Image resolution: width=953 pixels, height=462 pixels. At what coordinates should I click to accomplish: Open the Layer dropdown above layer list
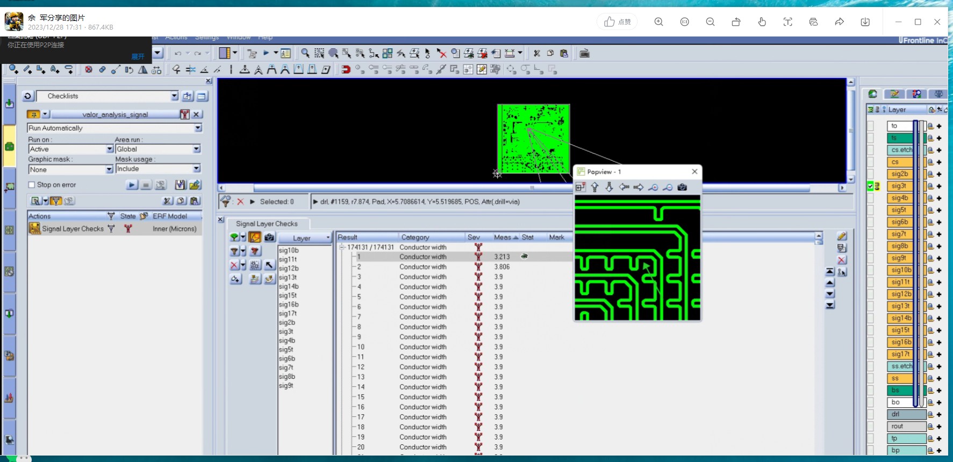305,238
